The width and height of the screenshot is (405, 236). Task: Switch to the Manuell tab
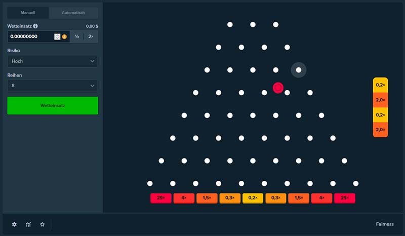28,13
